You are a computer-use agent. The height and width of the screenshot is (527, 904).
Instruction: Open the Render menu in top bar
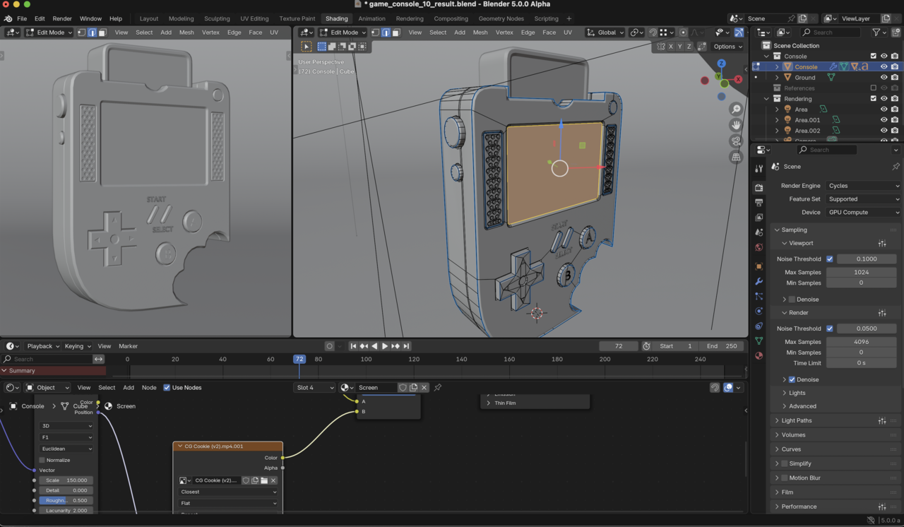62,18
